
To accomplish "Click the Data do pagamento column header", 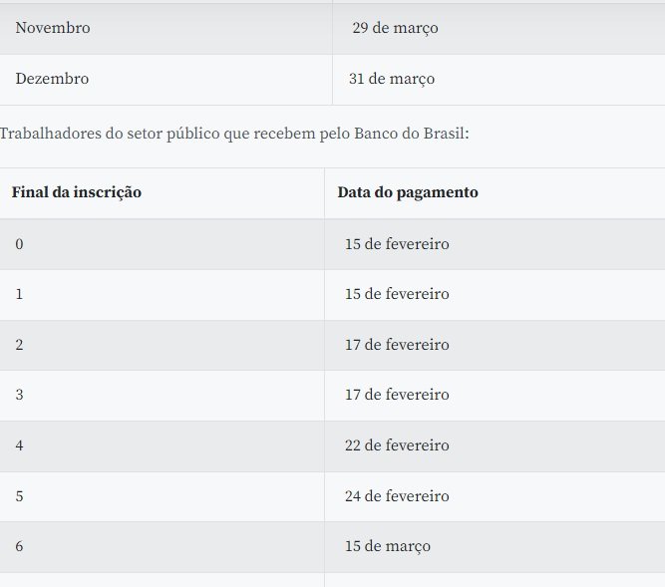I will click(x=408, y=192).
